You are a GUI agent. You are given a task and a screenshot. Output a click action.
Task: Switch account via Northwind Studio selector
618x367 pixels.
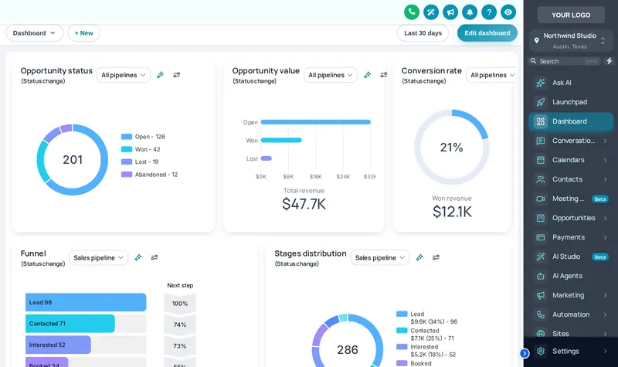point(570,41)
